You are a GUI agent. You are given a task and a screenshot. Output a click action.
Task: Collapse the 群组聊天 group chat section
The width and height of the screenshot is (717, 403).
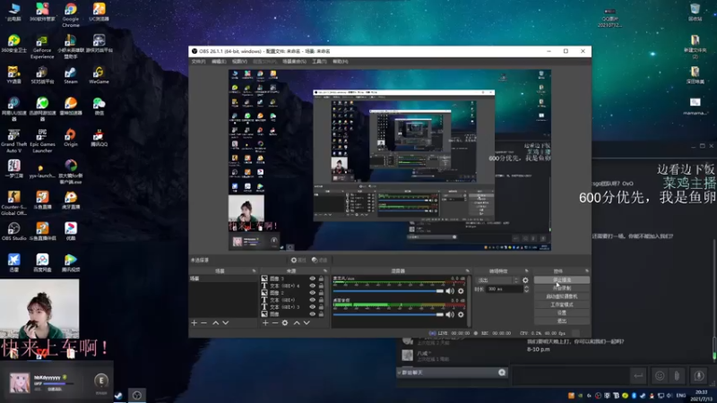(x=399, y=373)
